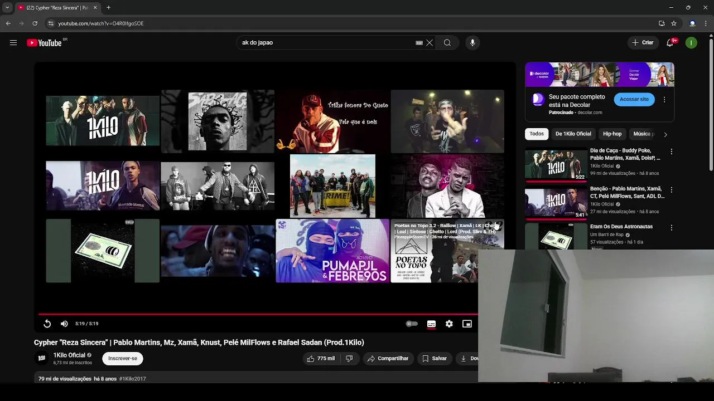Open 1Kilo Oficial channel name
This screenshot has height=401, width=714.
coord(69,355)
